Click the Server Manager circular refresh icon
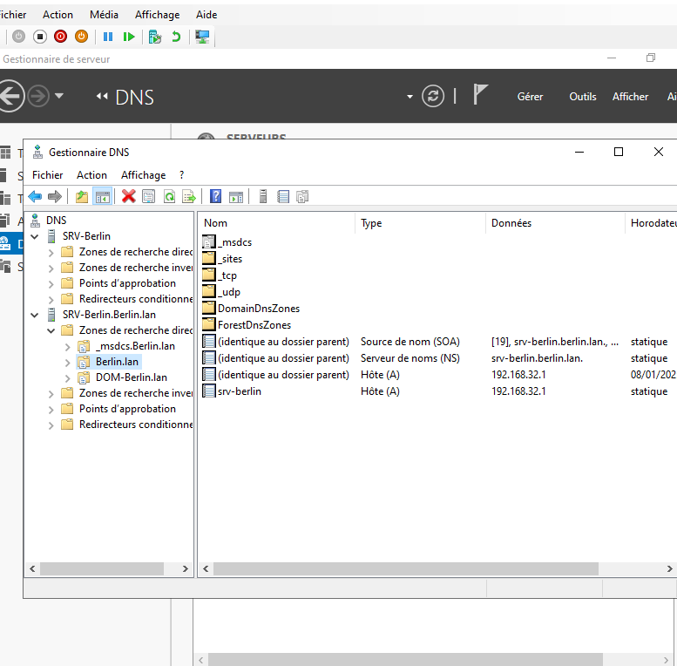 coord(433,96)
